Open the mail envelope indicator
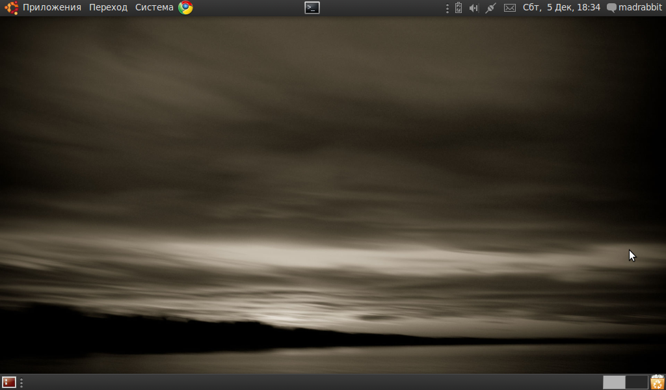 pyautogui.click(x=510, y=8)
